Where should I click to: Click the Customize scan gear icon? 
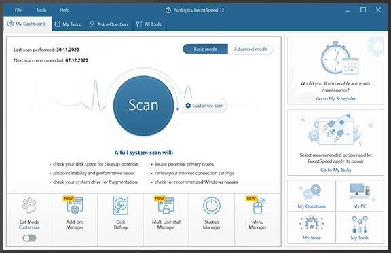pos(188,106)
